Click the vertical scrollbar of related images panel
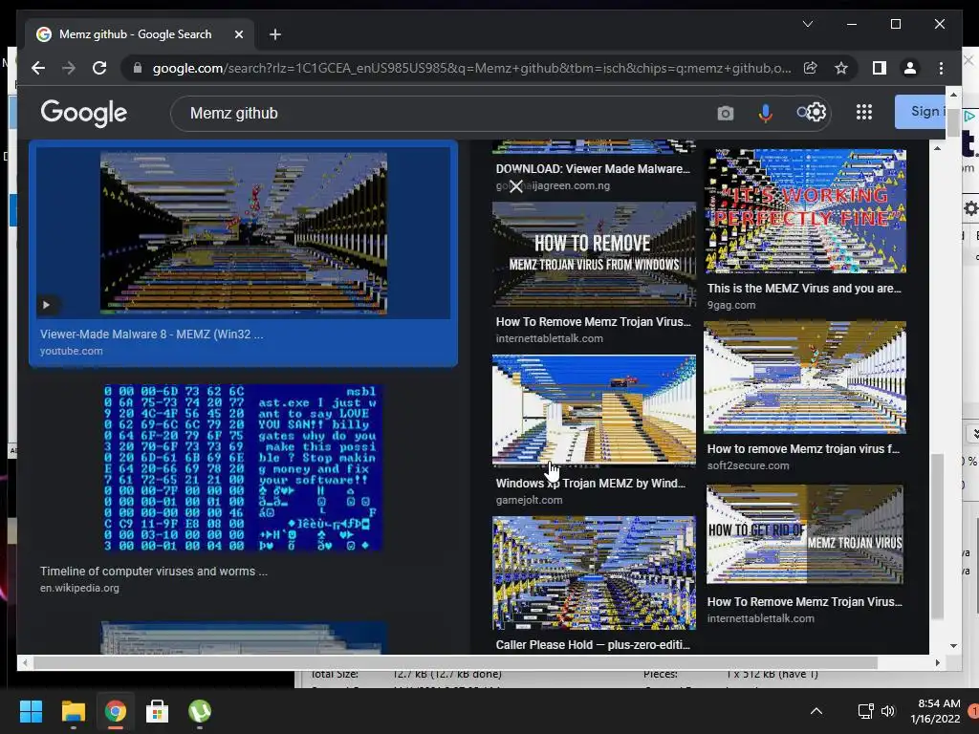979x734 pixels. [x=937, y=537]
